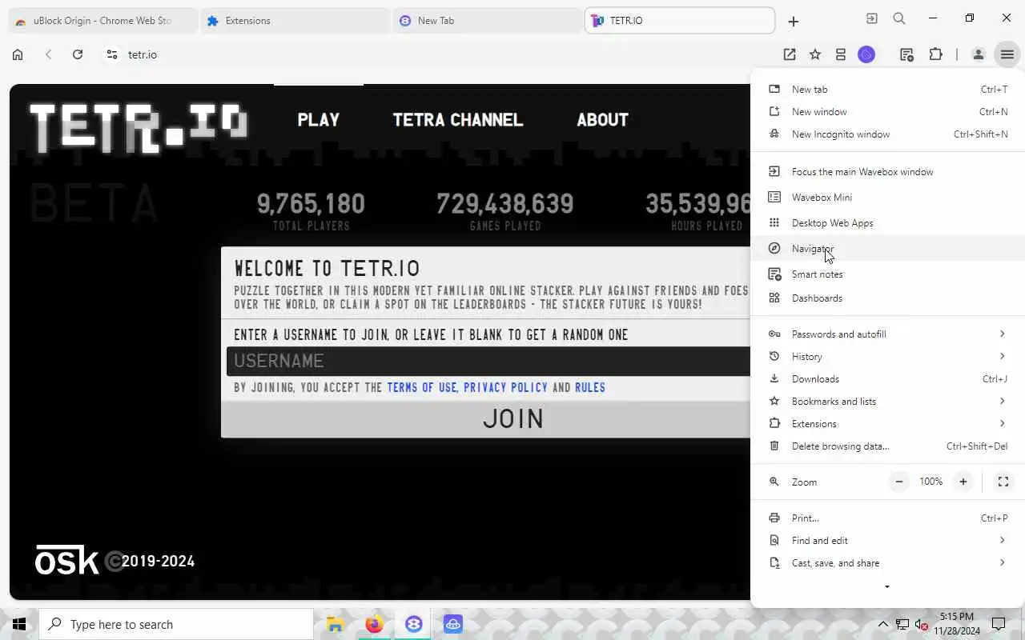Switch to uBlock Origin Chrome Web Store tab

(102, 21)
